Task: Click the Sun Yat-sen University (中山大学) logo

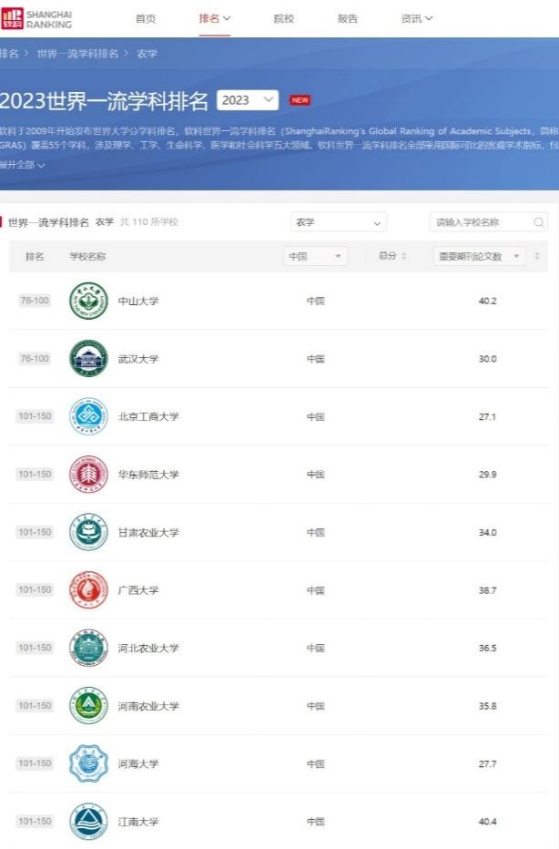Action: (x=88, y=302)
